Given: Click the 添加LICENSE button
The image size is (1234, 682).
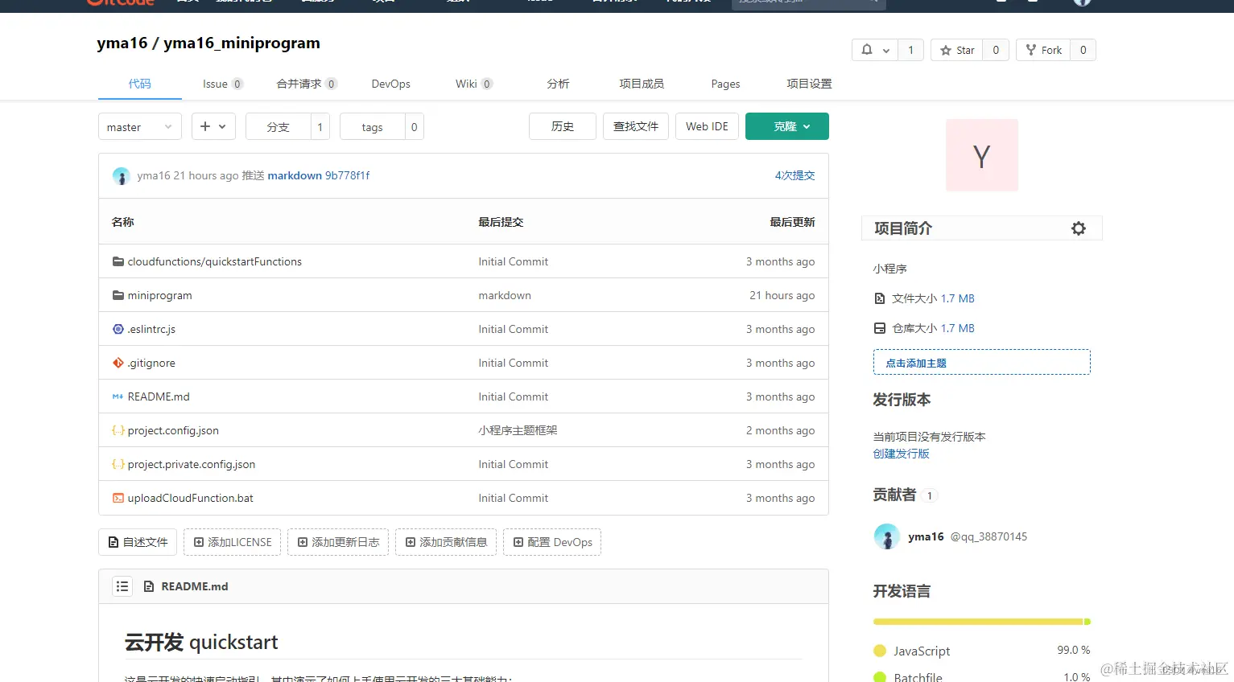Looking at the screenshot, I should [232, 542].
